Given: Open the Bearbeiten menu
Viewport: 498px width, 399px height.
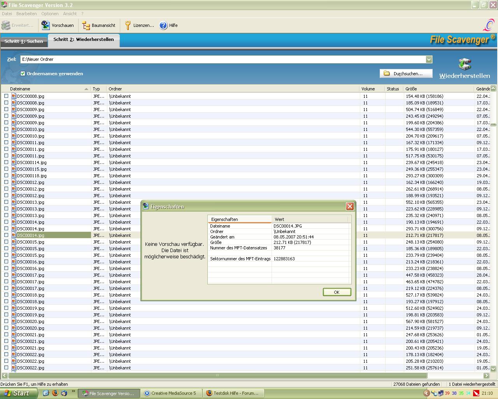Looking at the screenshot, I should pyautogui.click(x=26, y=14).
